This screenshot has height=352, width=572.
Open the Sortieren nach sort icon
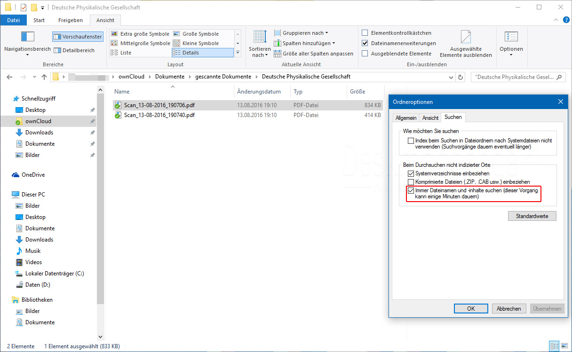[x=260, y=37]
